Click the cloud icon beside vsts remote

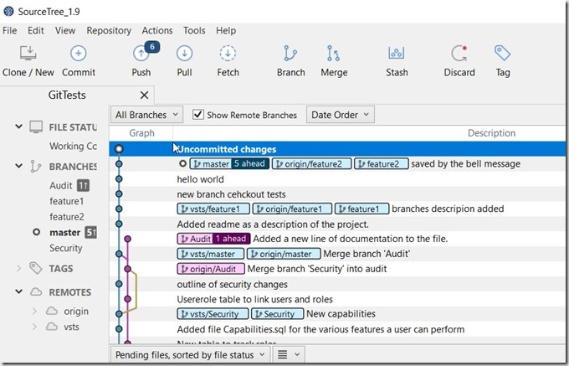tap(52, 327)
